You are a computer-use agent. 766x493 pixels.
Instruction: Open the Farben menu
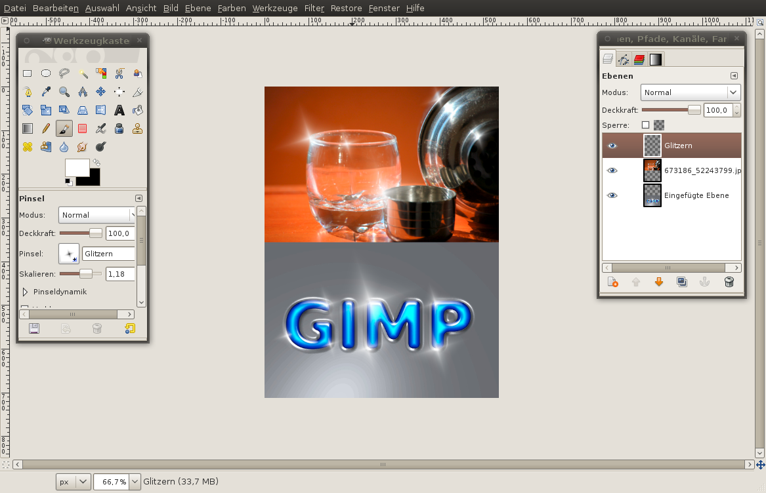[x=232, y=9]
